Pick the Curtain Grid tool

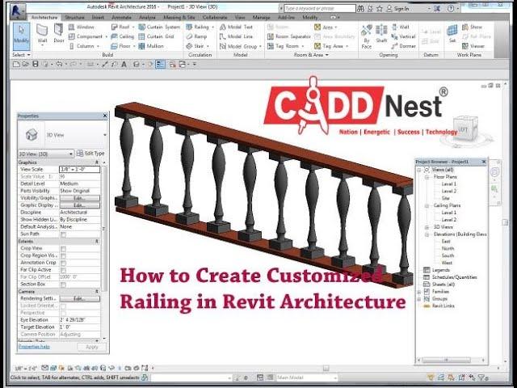pyautogui.click(x=156, y=36)
